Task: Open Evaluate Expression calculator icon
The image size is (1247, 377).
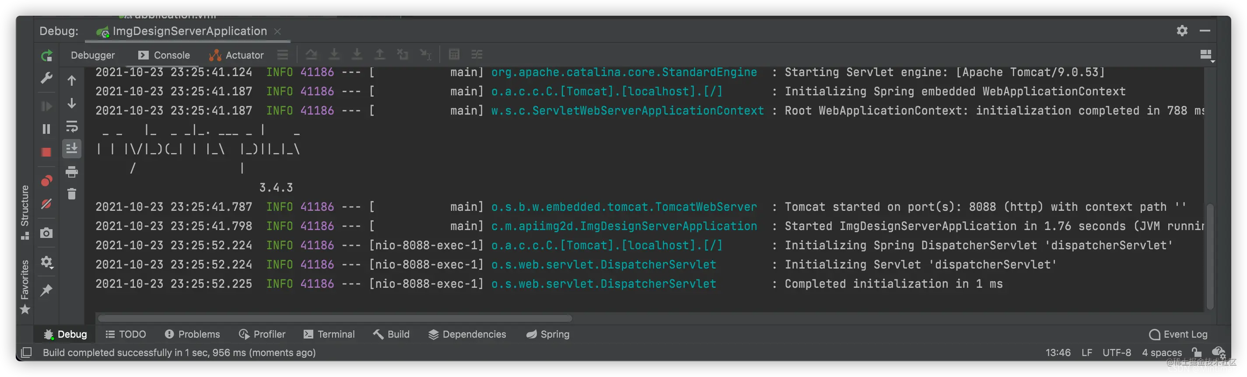Action: point(454,54)
